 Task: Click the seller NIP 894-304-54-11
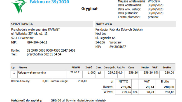click(x=37, y=42)
